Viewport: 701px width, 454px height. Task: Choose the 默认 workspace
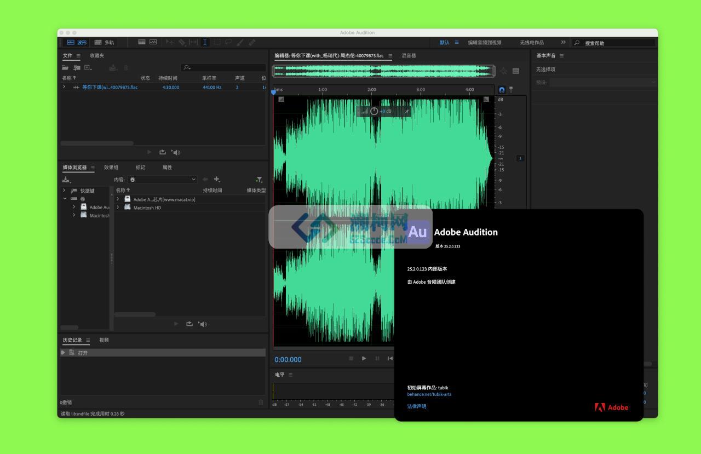[x=444, y=42]
